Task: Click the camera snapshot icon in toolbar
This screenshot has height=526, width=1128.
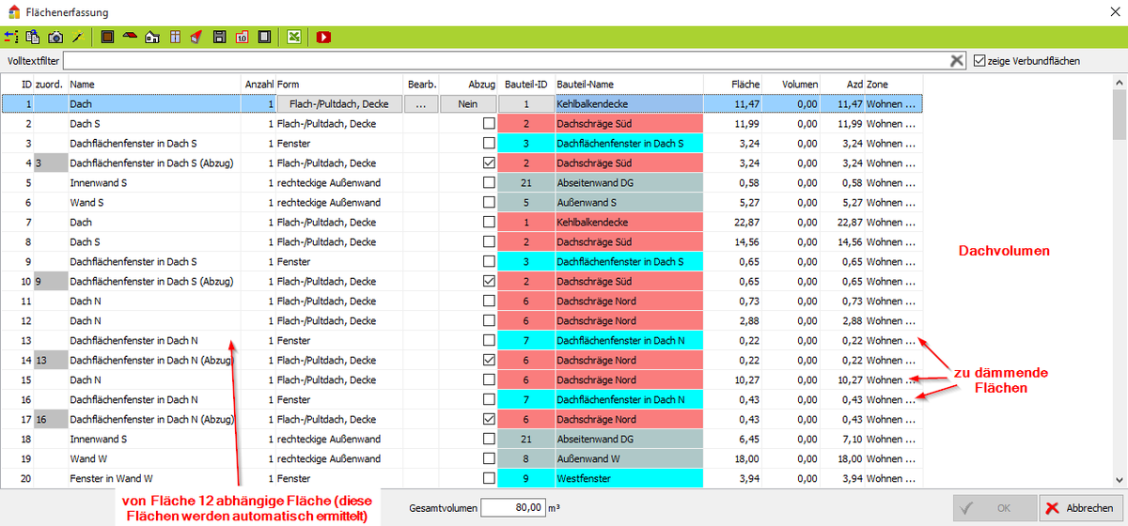Action: 55,38
